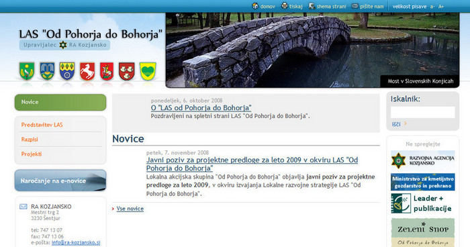Open Predstavitev LAS in the sidebar menu
The height and width of the screenshot is (247, 470).
click(42, 125)
